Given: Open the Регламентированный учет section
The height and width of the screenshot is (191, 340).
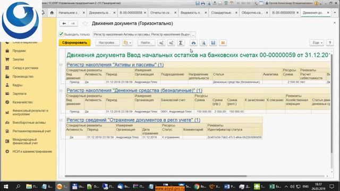Looking at the screenshot, I should pyautogui.click(x=31, y=131).
